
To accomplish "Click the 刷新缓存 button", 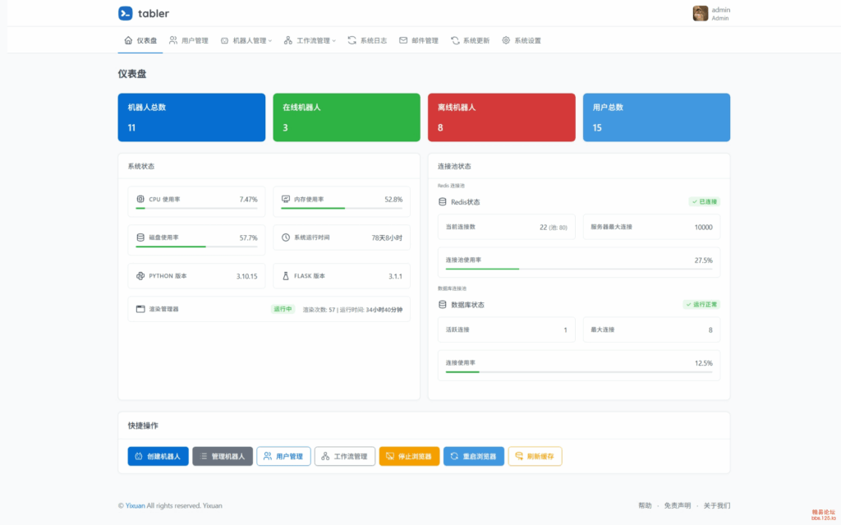I will point(535,456).
